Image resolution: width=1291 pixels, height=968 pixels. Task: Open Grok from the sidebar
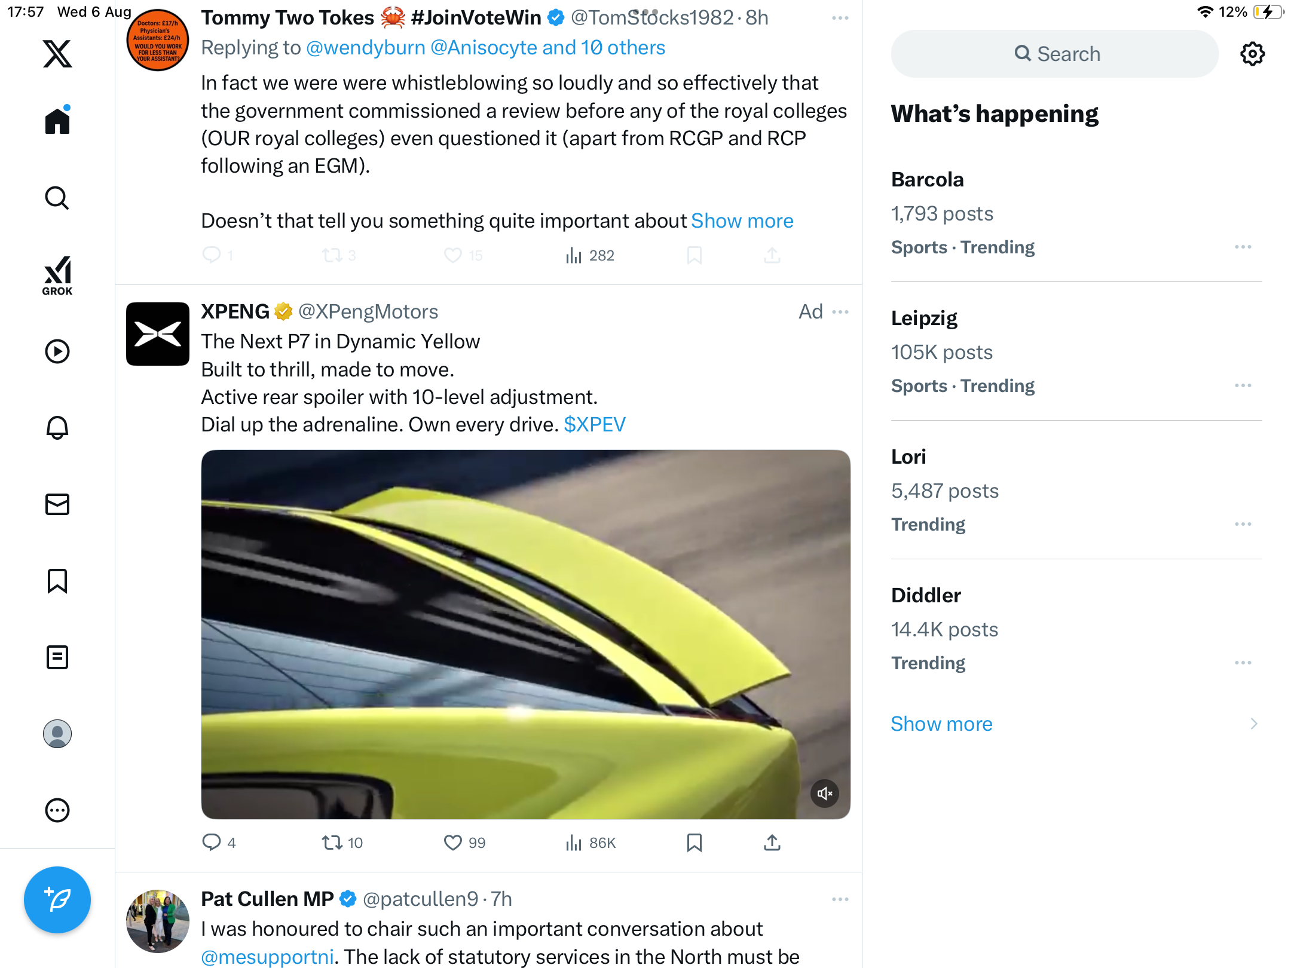pyautogui.click(x=57, y=275)
